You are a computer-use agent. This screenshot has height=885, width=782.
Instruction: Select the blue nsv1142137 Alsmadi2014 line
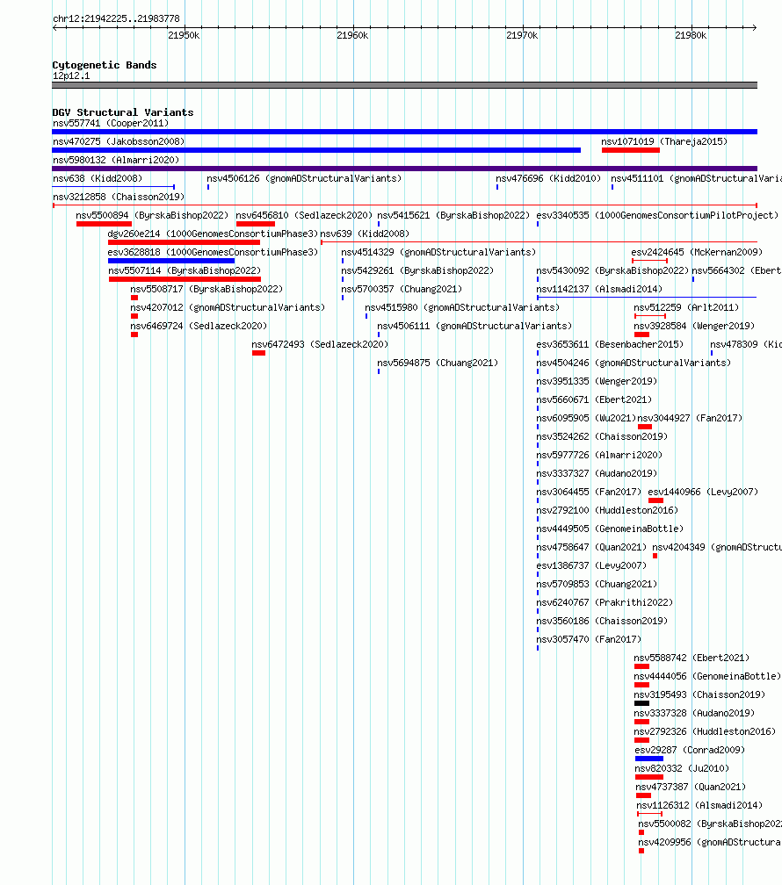(x=647, y=298)
